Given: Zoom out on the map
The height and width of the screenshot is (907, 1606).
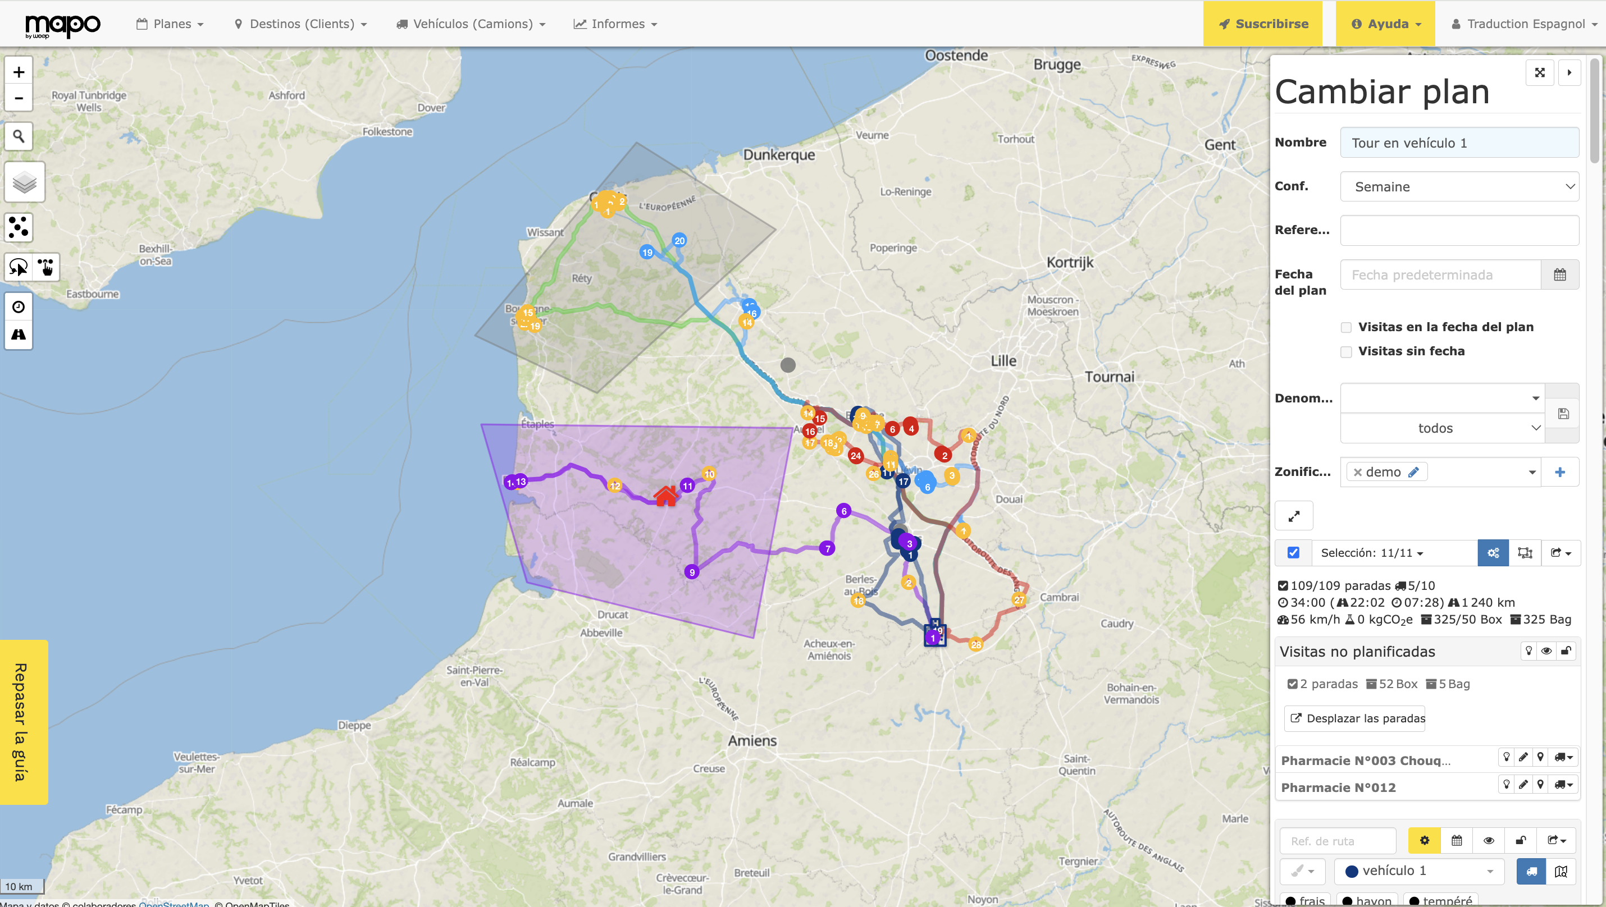Looking at the screenshot, I should coord(19,98).
